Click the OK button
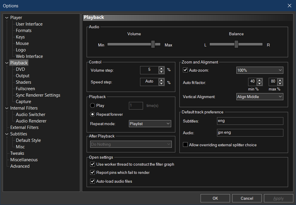Image resolution: width=296 pixels, height=205 pixels. (215, 198)
